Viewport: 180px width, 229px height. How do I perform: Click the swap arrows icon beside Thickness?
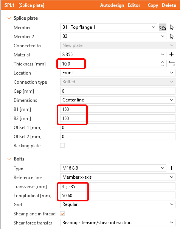172,64
